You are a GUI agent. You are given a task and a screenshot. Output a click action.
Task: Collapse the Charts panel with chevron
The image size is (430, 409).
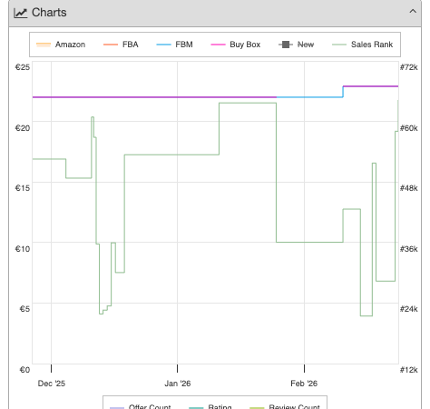point(413,12)
